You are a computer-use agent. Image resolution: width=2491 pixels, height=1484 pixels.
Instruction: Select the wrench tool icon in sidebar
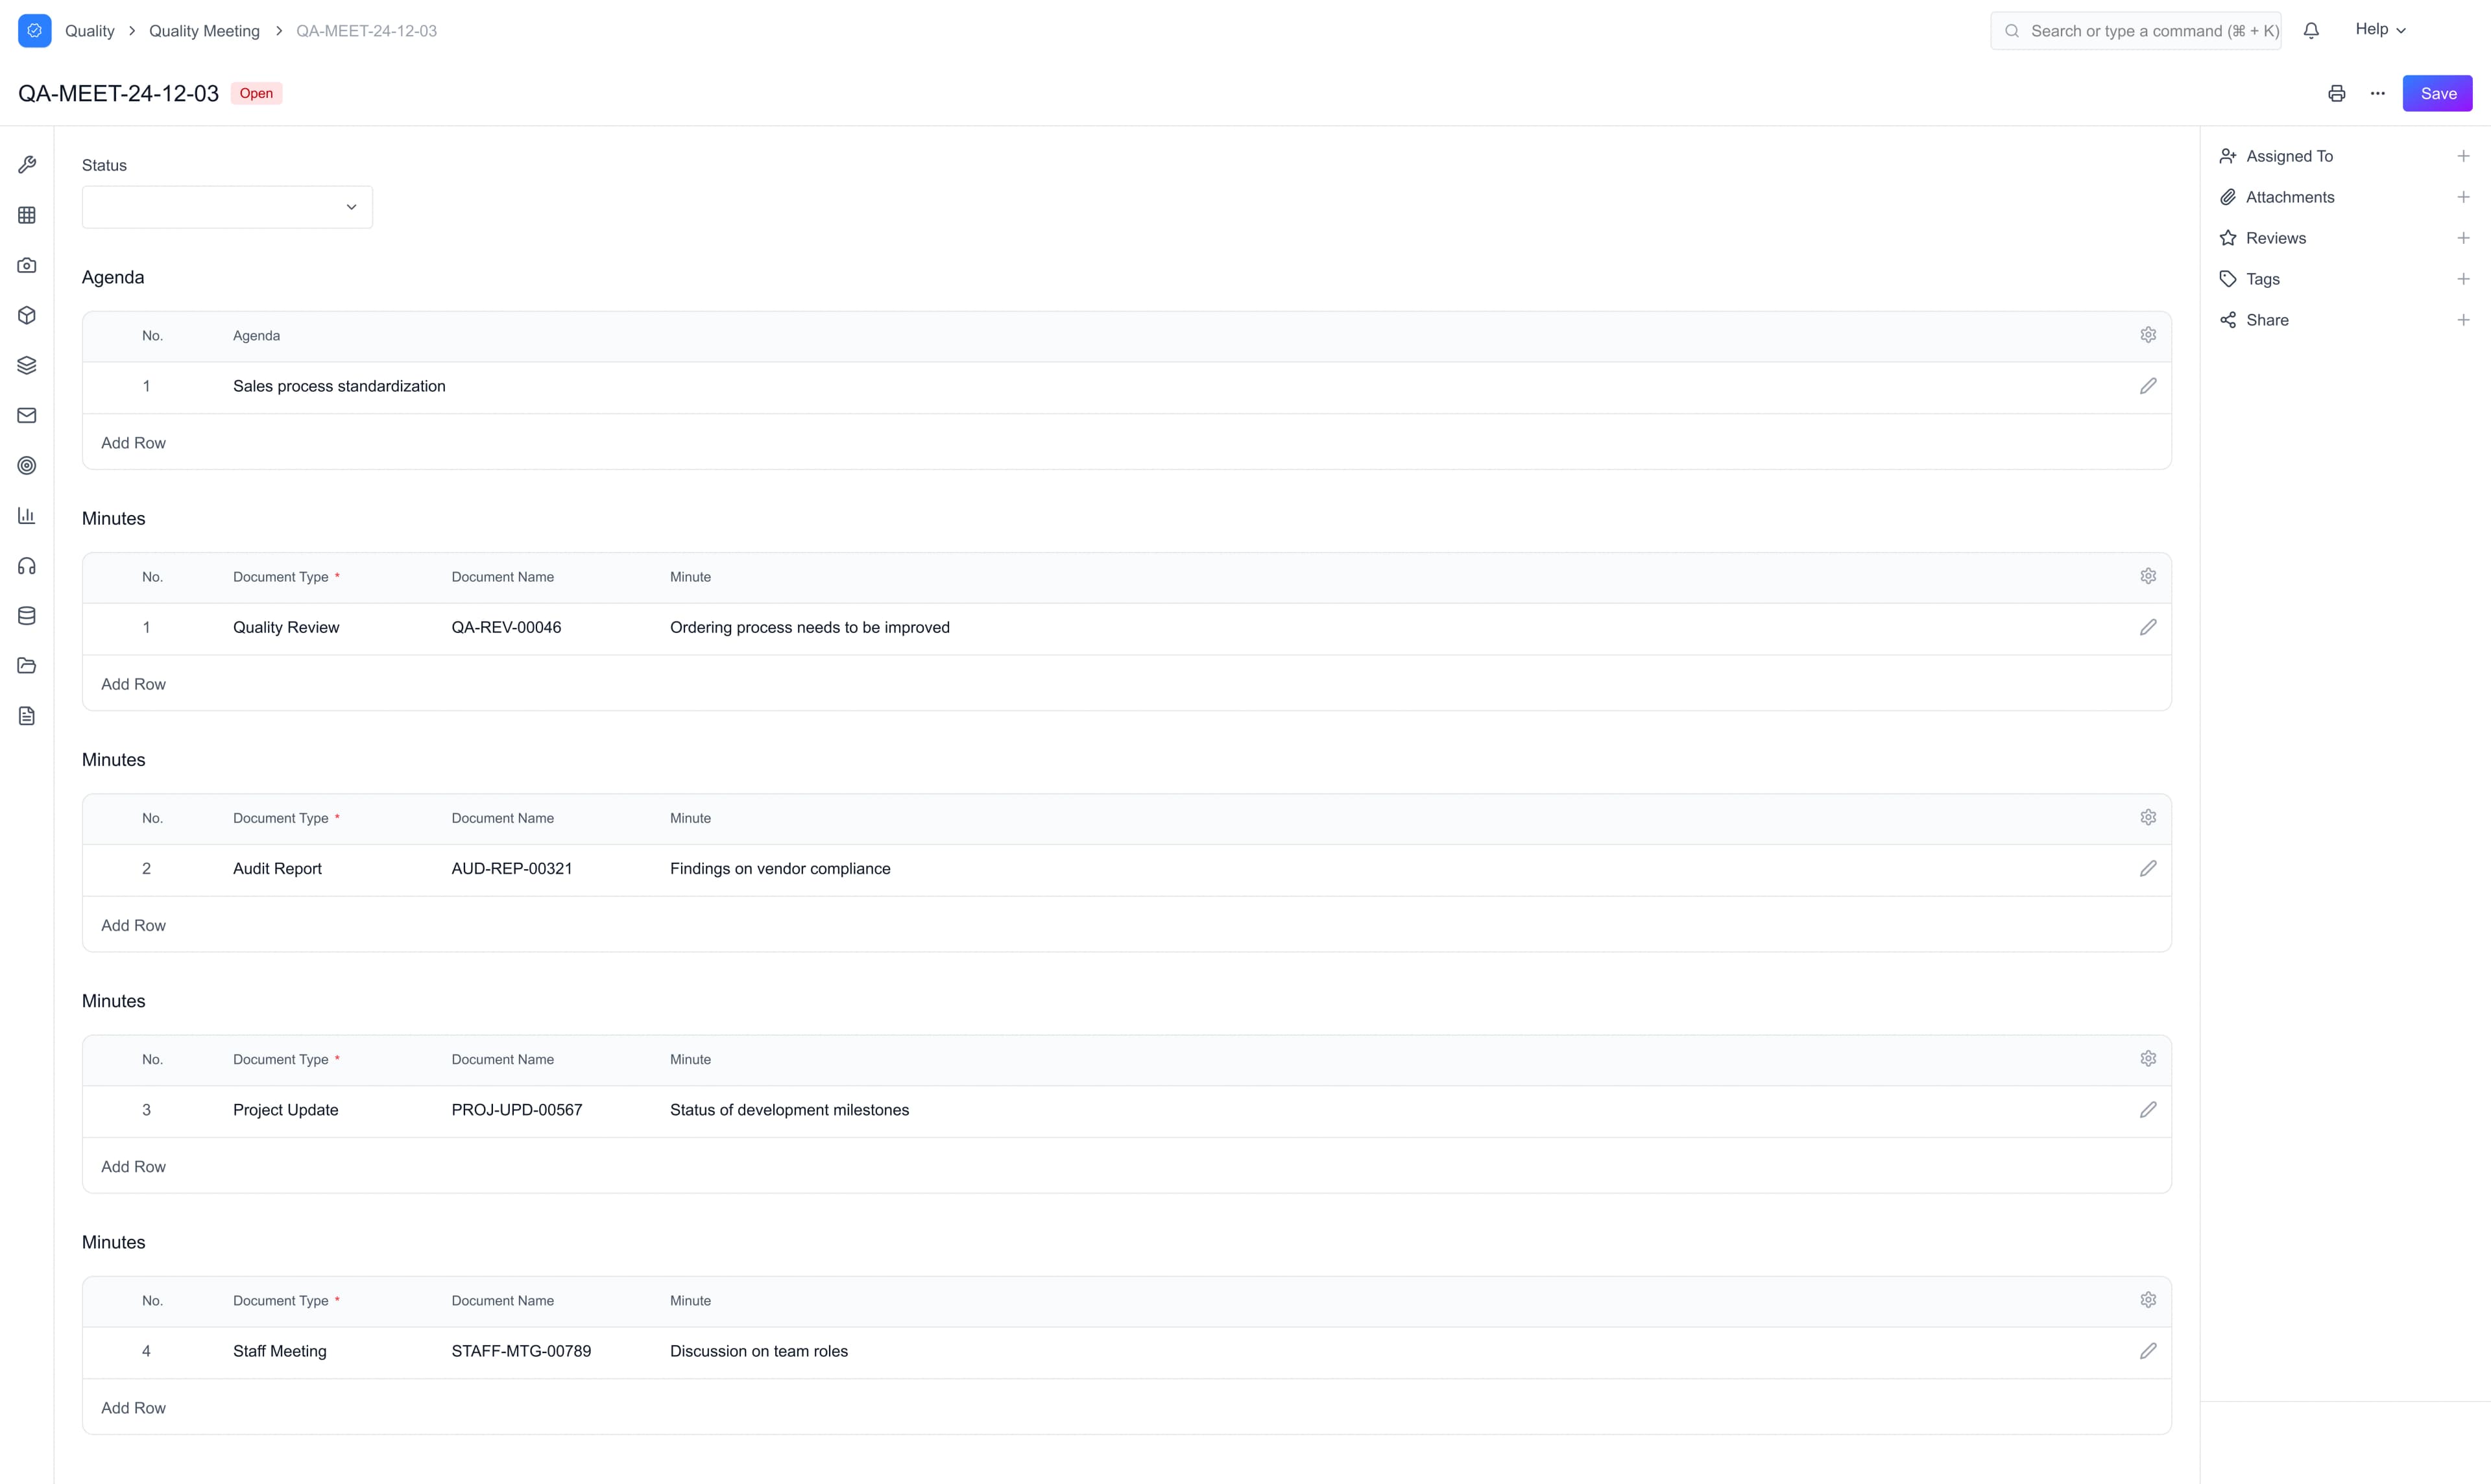(26, 164)
